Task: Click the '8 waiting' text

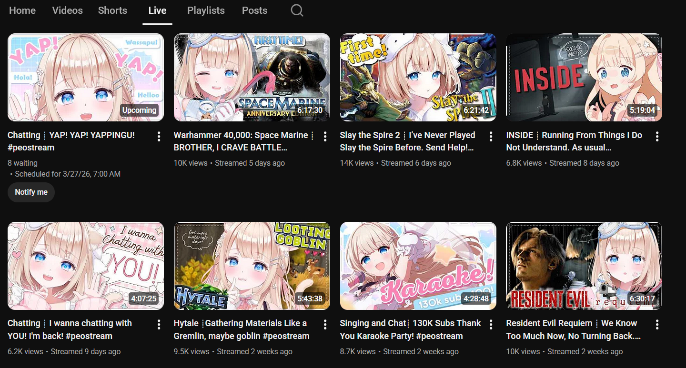Action: 22,163
